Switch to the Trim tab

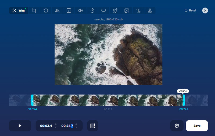[x=19, y=10]
